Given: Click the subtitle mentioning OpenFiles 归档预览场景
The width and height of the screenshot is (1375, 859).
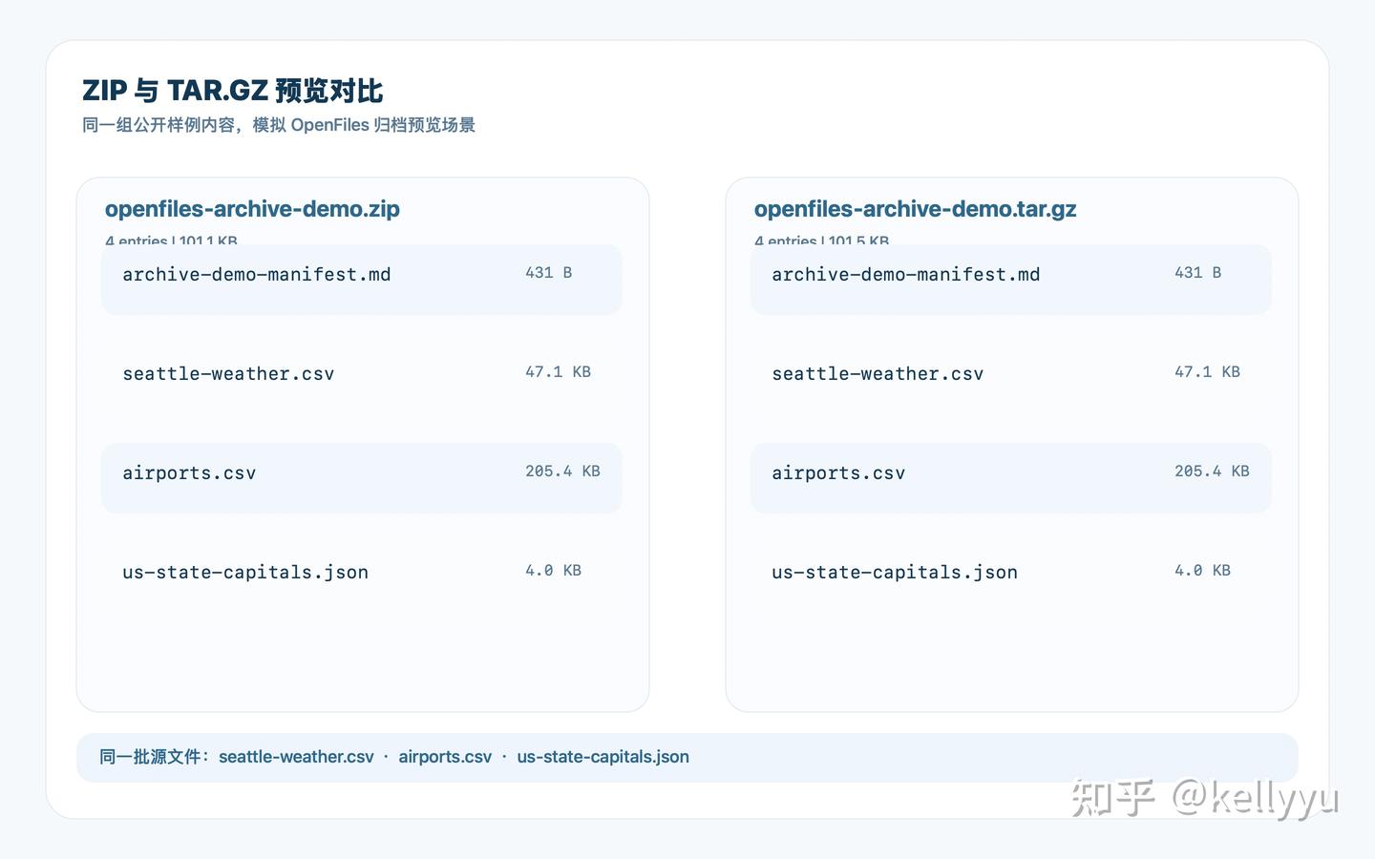Looking at the screenshot, I should 279,125.
